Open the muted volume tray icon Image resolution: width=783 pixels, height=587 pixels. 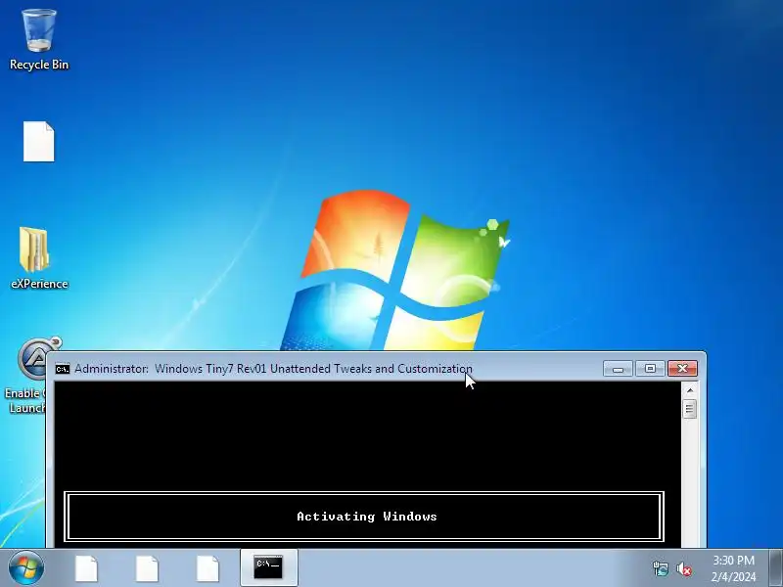click(684, 568)
